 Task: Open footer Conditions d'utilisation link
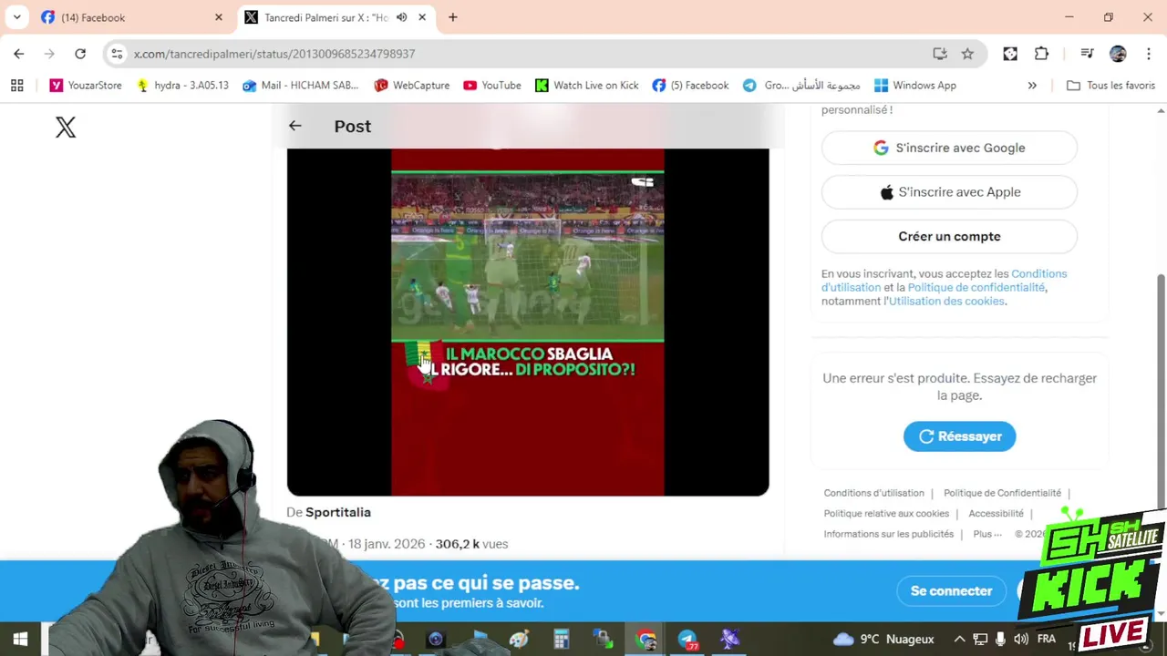coord(873,493)
